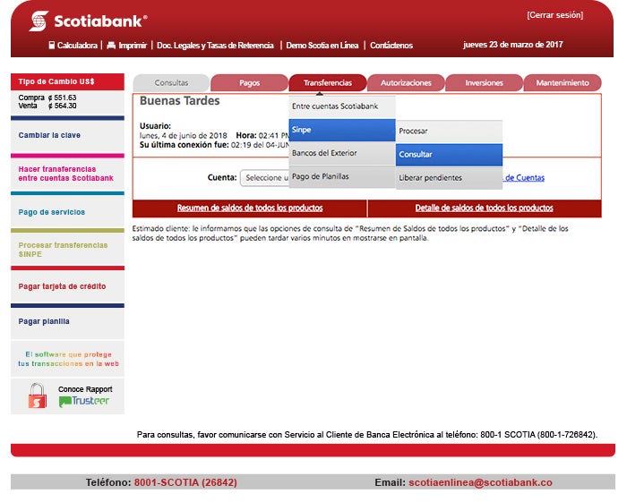Image resolution: width=627 pixels, height=502 pixels.
Task: Open the Pagos tab
Action: pyautogui.click(x=249, y=83)
